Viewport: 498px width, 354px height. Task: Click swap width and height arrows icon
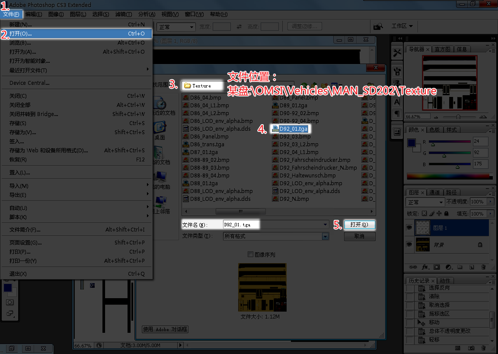pos(239,27)
